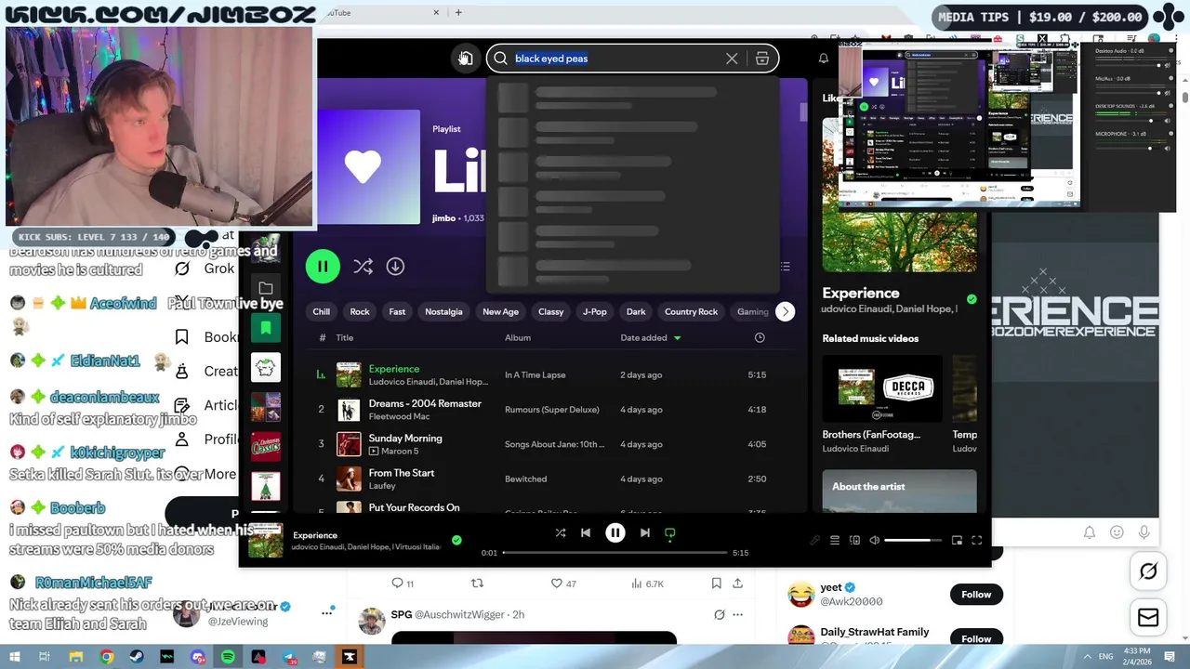Screen dimensions: 1190x669
Task: Seek on the song progress bar
Action: coord(615,553)
